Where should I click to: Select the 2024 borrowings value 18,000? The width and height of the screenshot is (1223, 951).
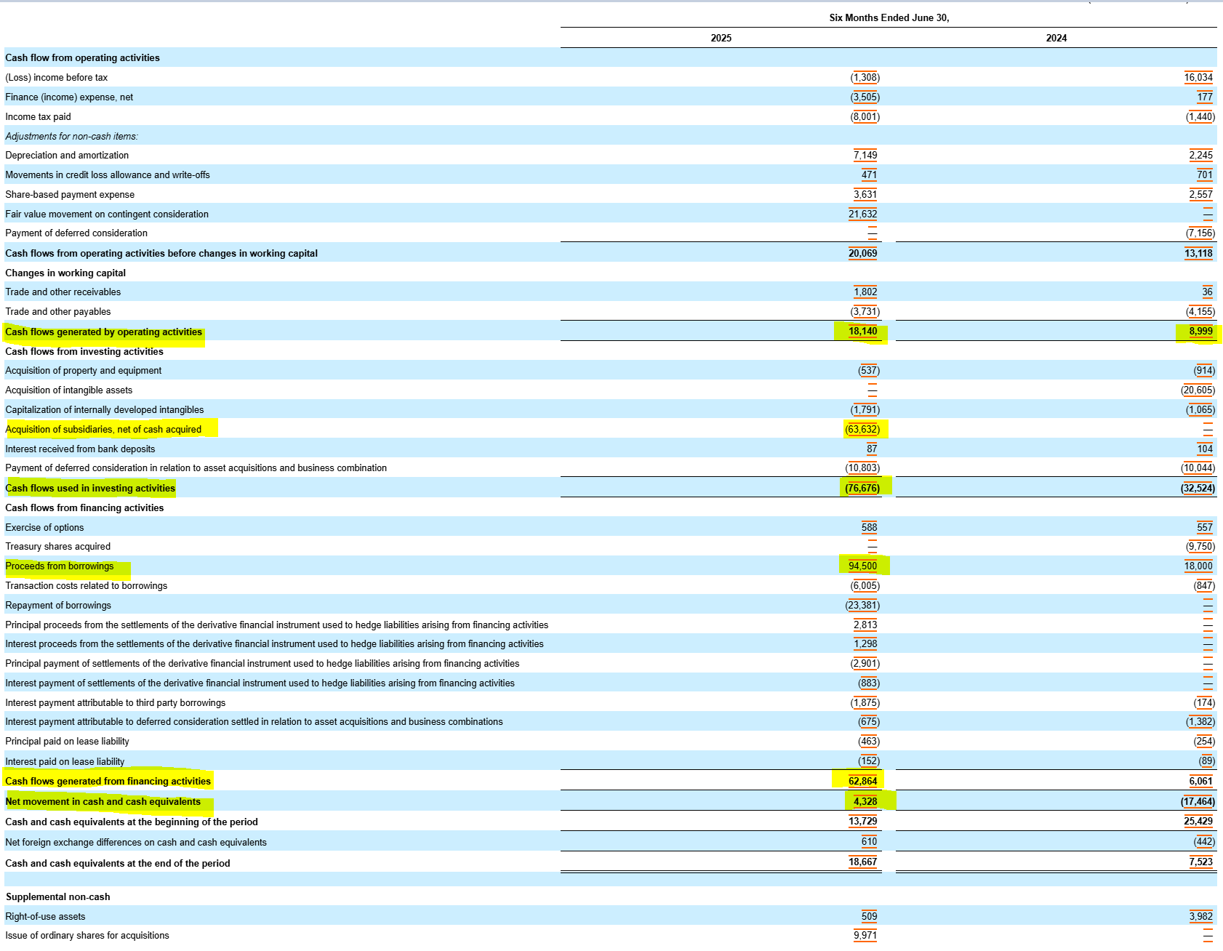(x=1198, y=566)
